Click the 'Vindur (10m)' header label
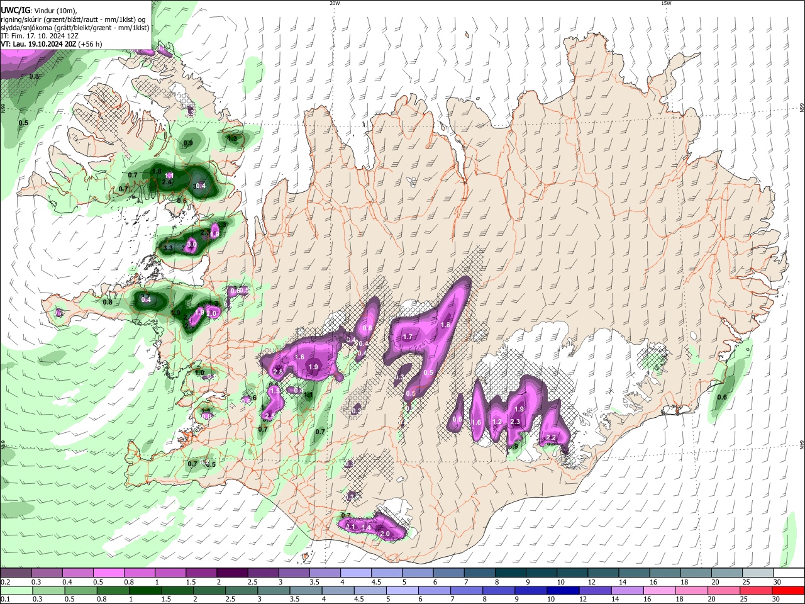 coord(55,11)
